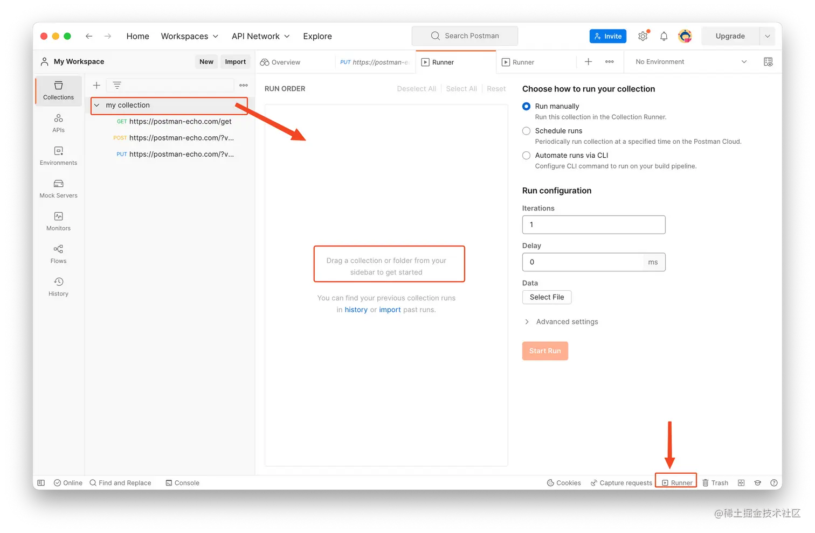Open the tab bar more options menu

click(610, 62)
